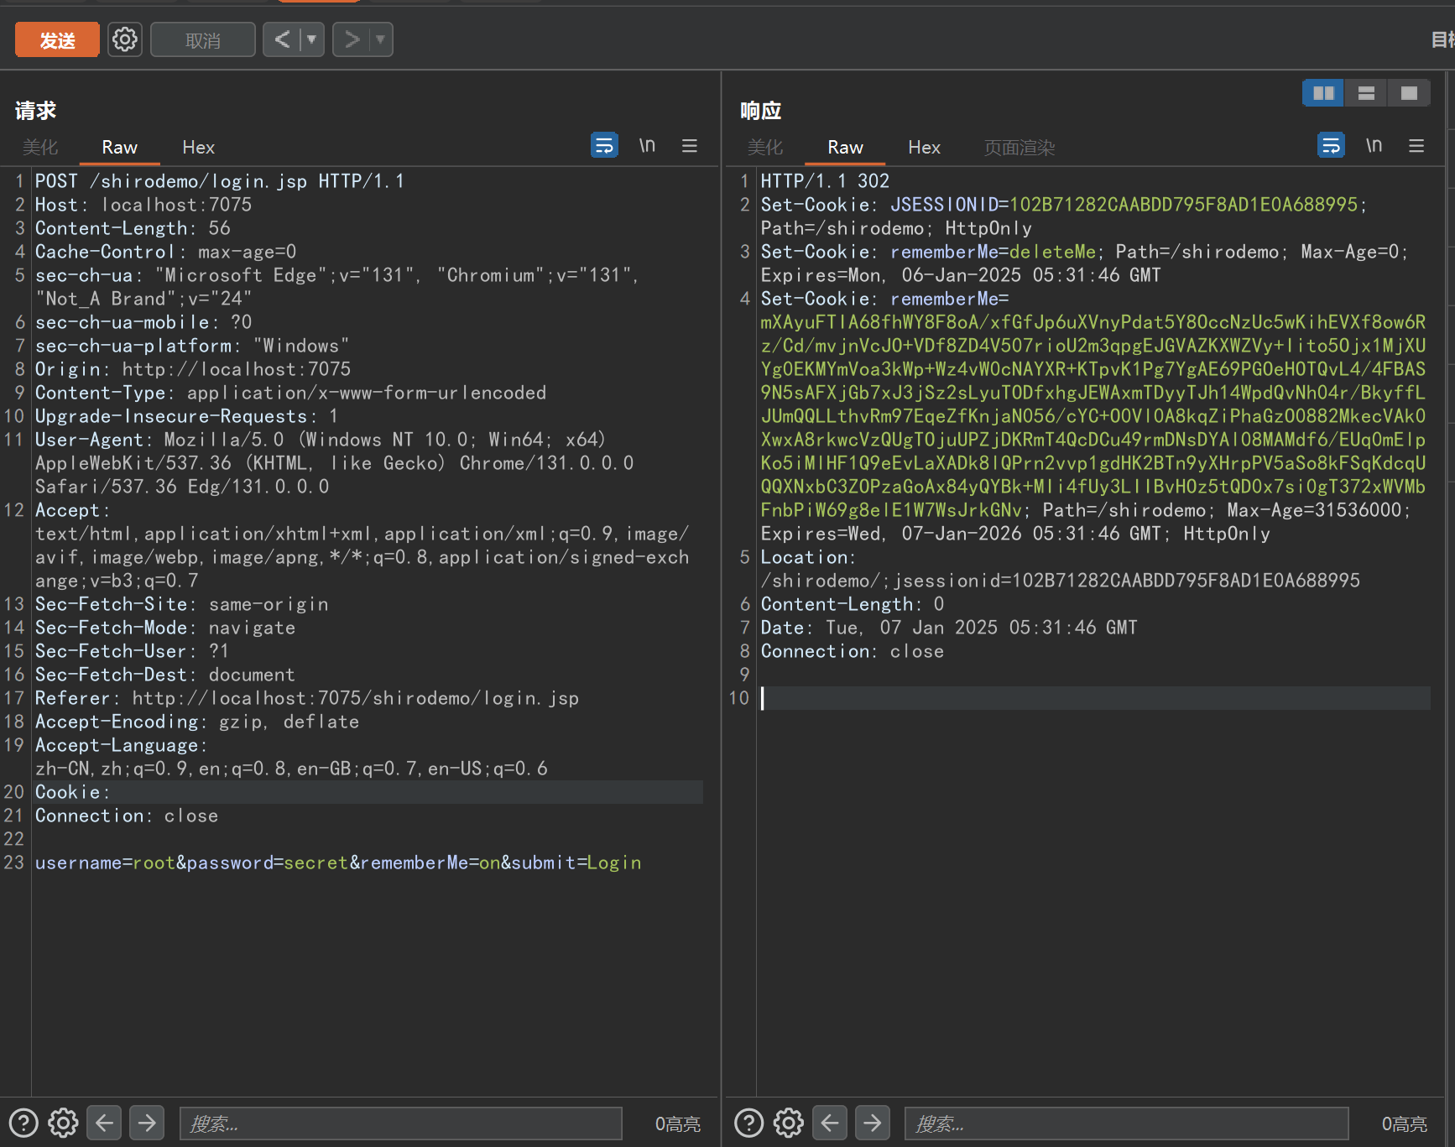Go to next request with forward arrow
This screenshot has height=1147, width=1455.
pyautogui.click(x=352, y=39)
